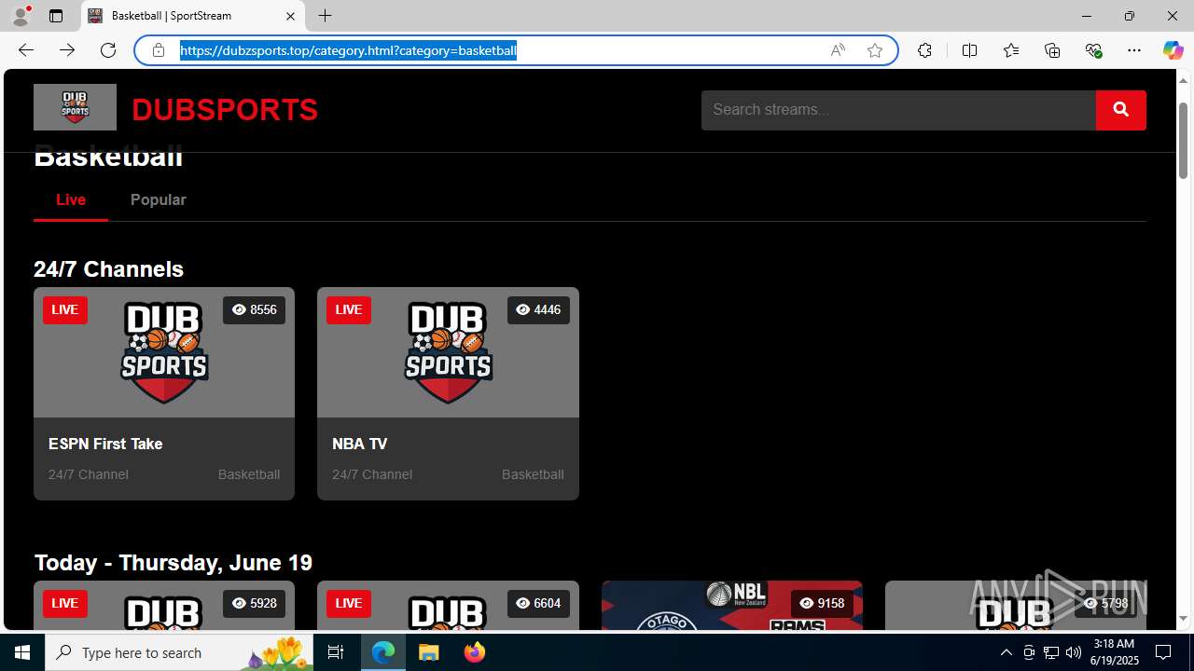Image resolution: width=1194 pixels, height=671 pixels.
Task: Click the address bar URL
Action: pos(348,50)
